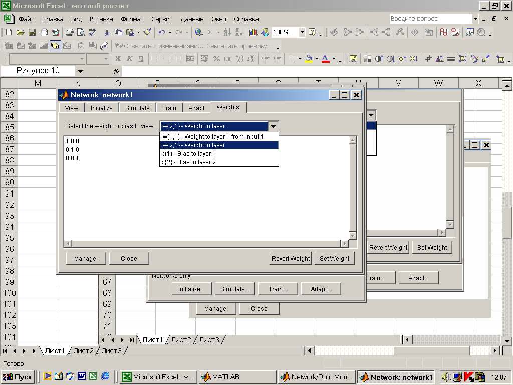Click Simulate... button in Network/Data Manager
The height and width of the screenshot is (385, 513).
pos(234,289)
